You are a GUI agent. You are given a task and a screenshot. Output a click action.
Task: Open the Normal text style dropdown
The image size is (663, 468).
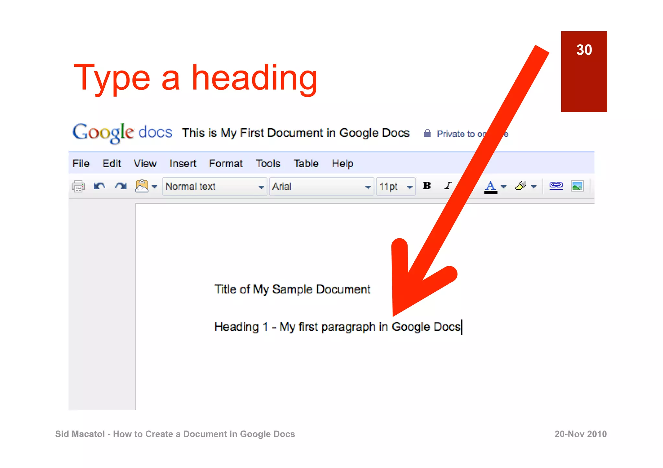tap(215, 187)
